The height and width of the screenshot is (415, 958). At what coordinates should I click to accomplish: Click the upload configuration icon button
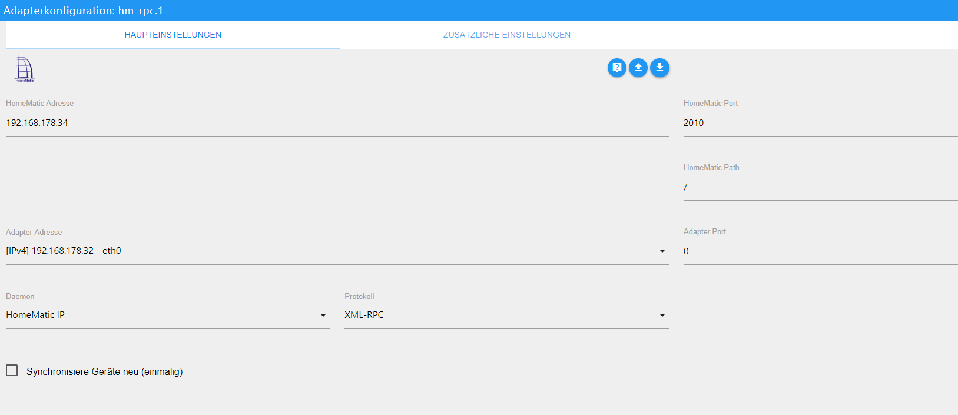point(638,68)
